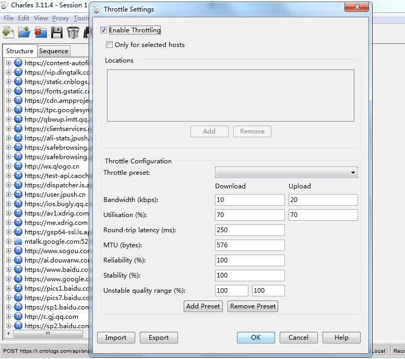The image size is (405, 359).
Task: Open Help for Throttle Settings
Action: click(x=341, y=338)
